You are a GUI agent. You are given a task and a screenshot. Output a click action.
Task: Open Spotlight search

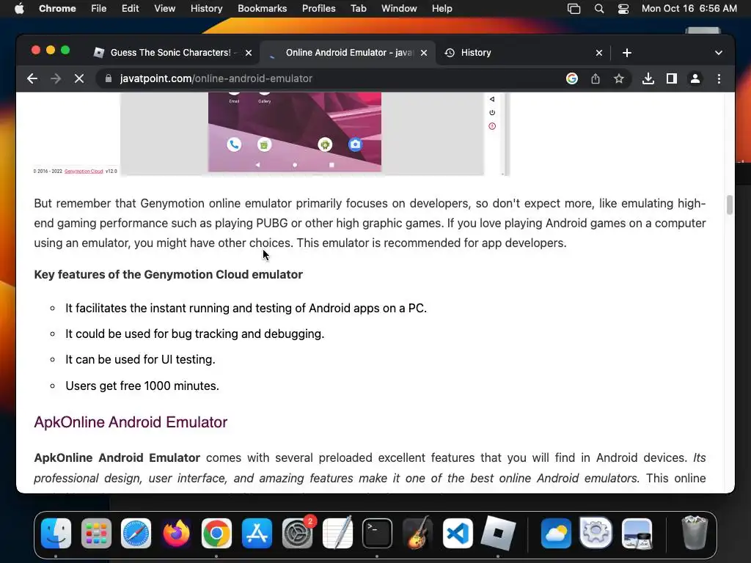pos(599,9)
